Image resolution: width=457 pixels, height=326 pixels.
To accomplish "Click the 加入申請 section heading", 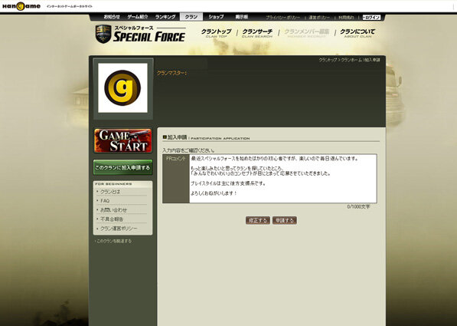I will [177, 137].
